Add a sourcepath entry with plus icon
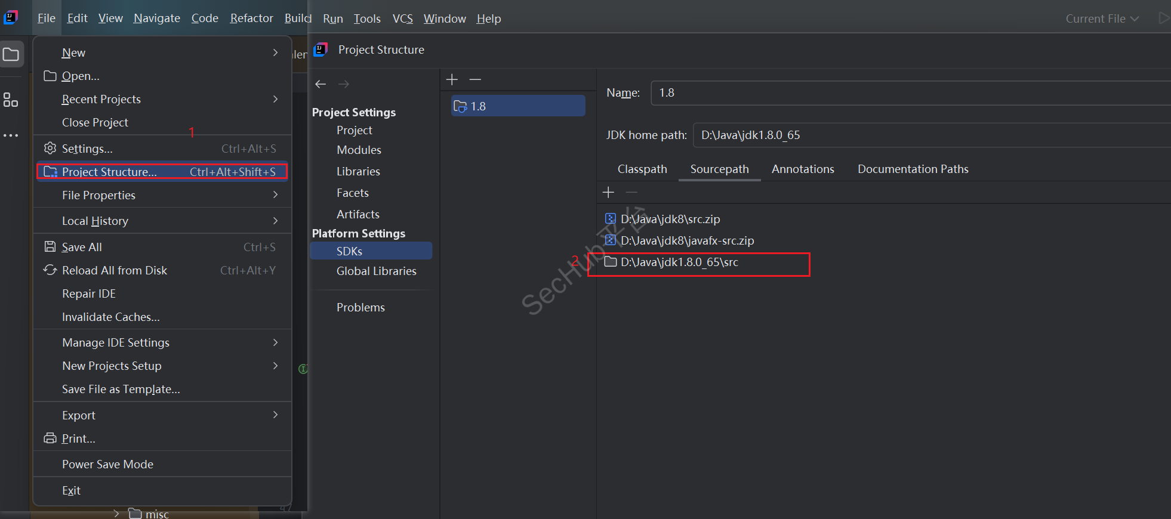Viewport: 1171px width, 519px height. click(608, 192)
